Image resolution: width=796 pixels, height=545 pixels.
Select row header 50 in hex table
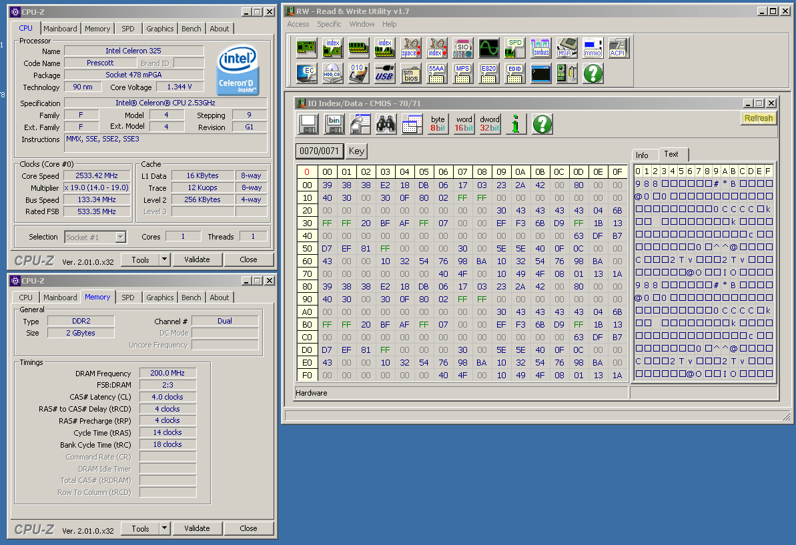(x=307, y=249)
